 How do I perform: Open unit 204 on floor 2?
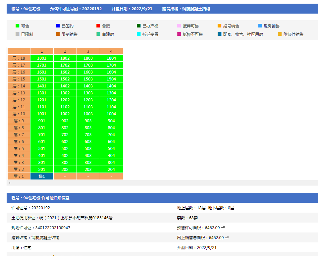[x=111, y=170]
